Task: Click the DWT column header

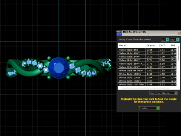Action: (x=162, y=45)
